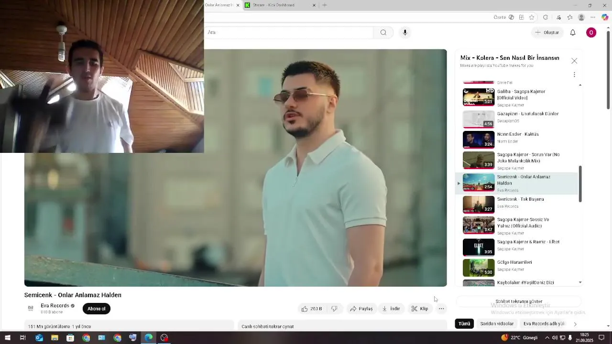Open the 22°C Güneşli weather widget
The height and width of the screenshot is (344, 612).
coord(519,338)
